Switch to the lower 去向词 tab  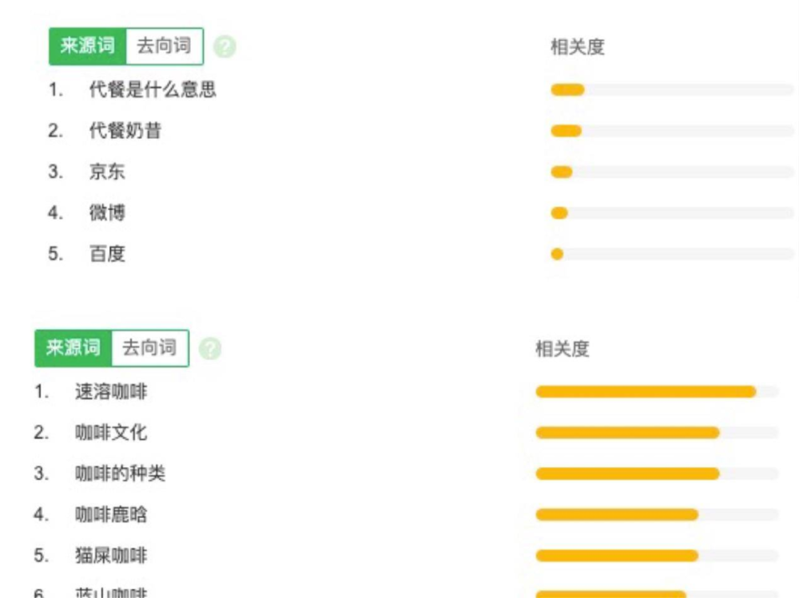pyautogui.click(x=150, y=348)
